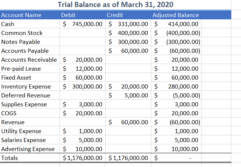Select COGS debit 20,000.00 cell
Viewport: 241px width, 167px height.
83,113
